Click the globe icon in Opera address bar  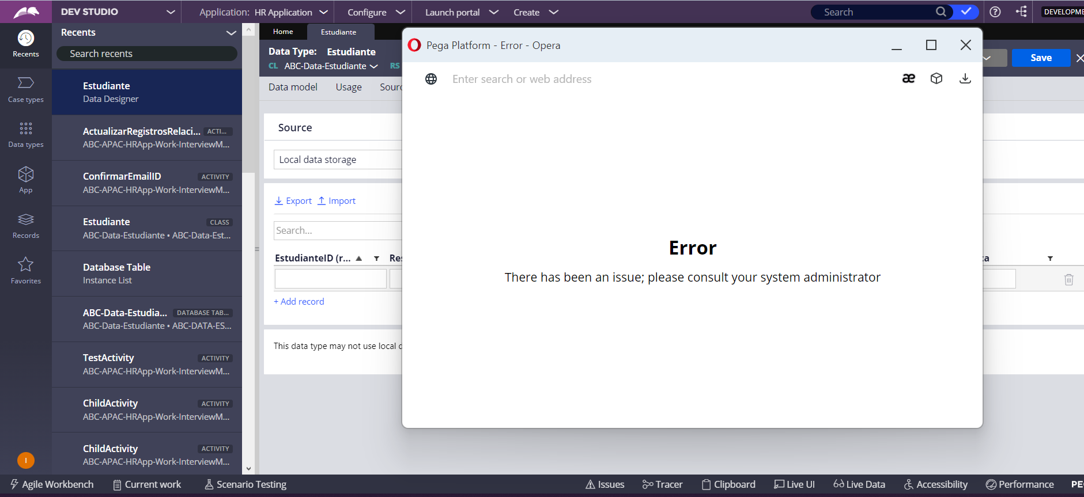(431, 79)
